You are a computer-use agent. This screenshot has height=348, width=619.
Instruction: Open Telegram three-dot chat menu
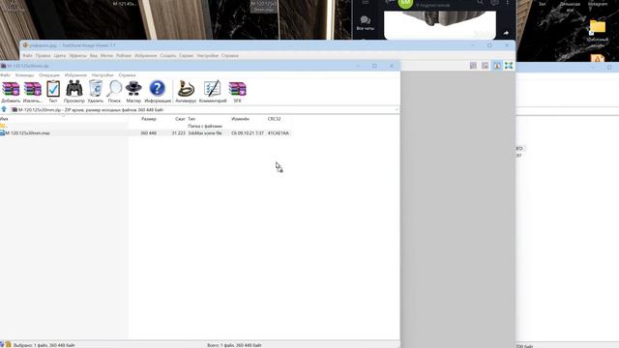[x=507, y=2]
